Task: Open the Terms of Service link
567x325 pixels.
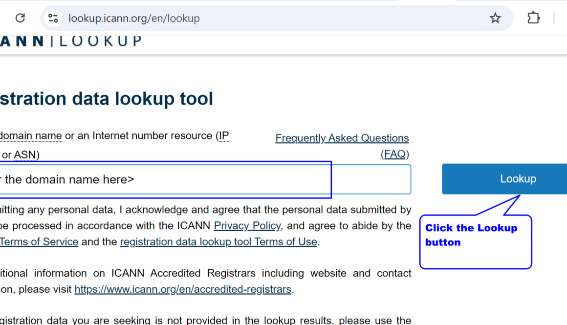Action: (39, 241)
